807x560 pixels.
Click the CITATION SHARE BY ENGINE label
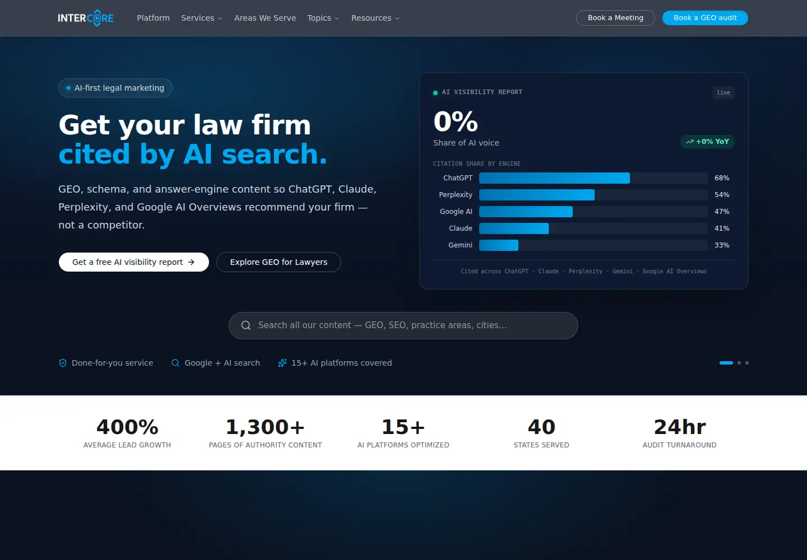(x=477, y=164)
